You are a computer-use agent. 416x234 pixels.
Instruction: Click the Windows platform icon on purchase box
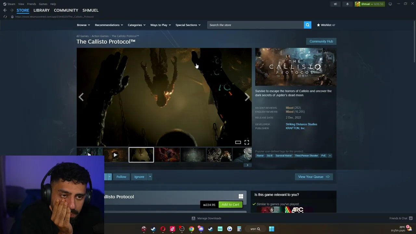(241, 196)
